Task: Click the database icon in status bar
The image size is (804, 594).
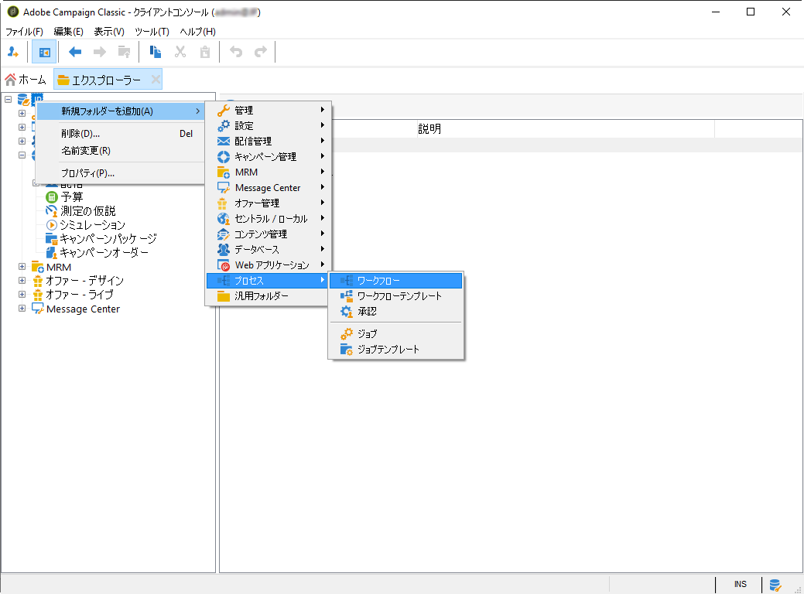Action: point(775,585)
